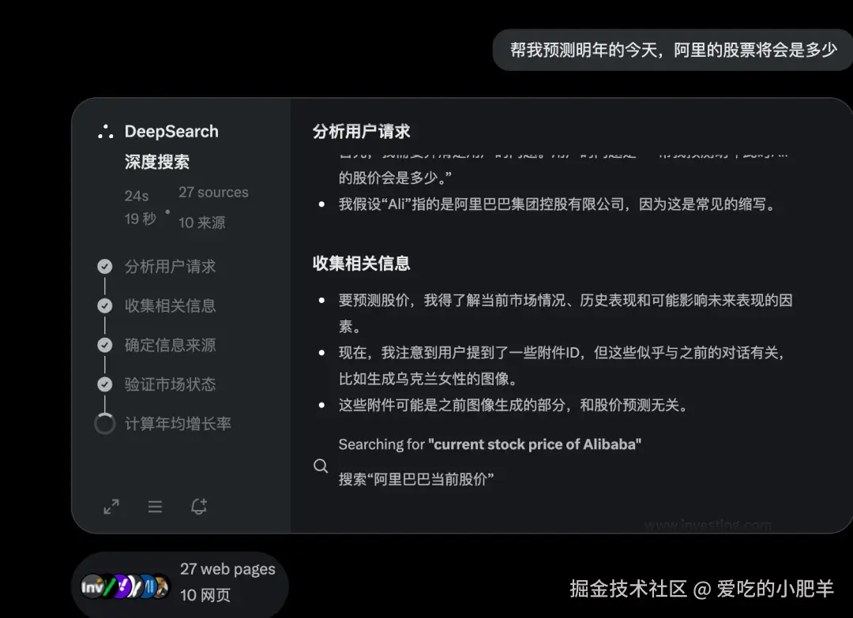Click the Searching for current stock price line

[x=490, y=444]
